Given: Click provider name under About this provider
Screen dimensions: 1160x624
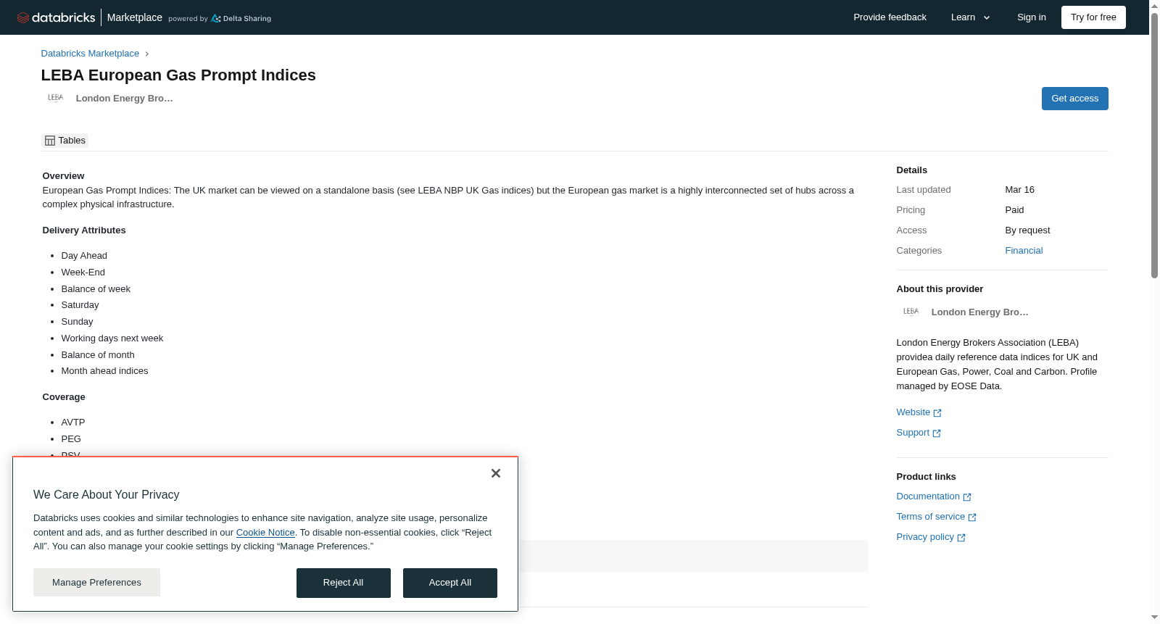Looking at the screenshot, I should click(x=980, y=312).
